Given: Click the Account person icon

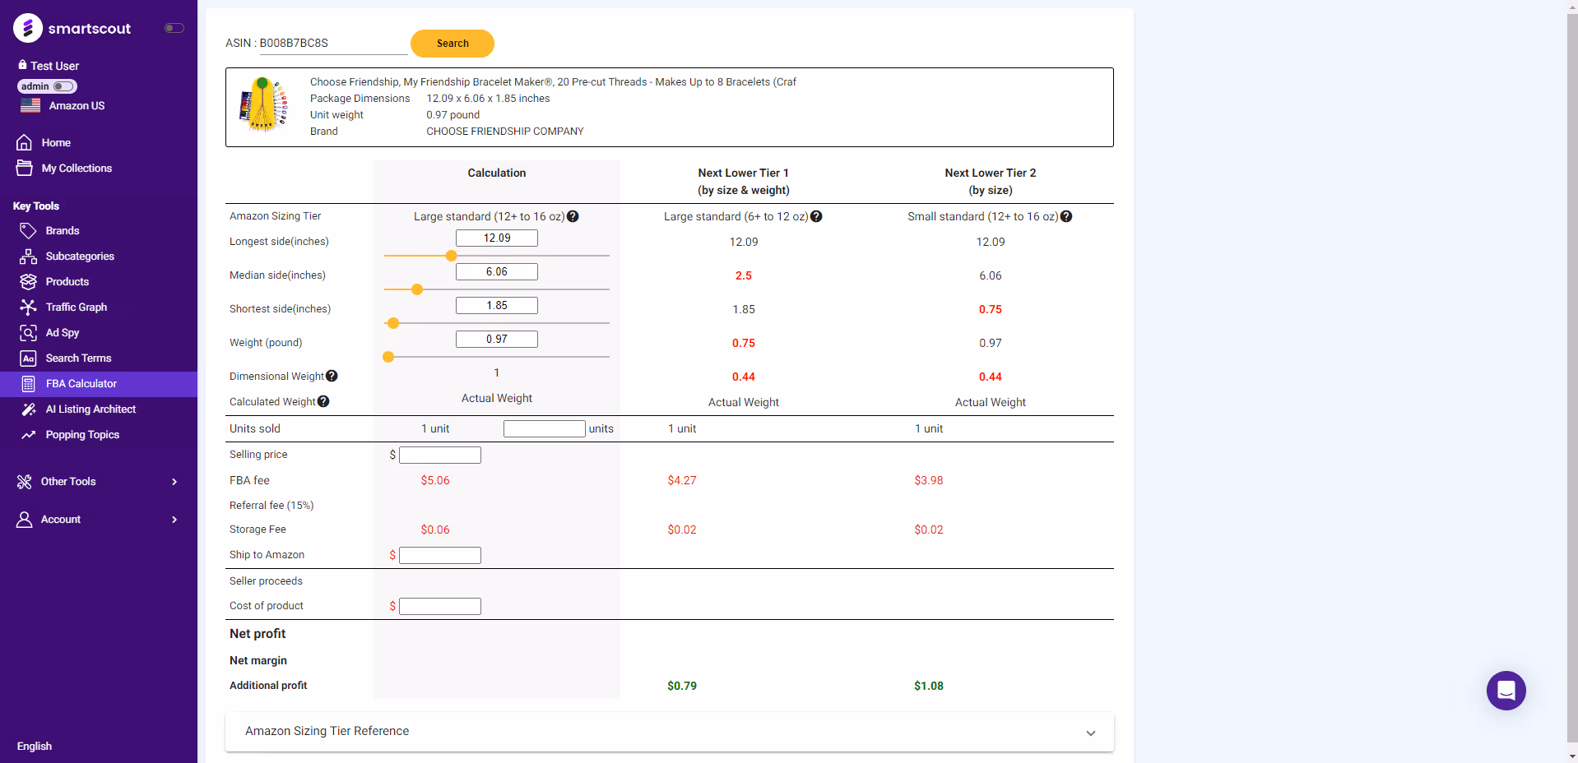Looking at the screenshot, I should click(25, 519).
